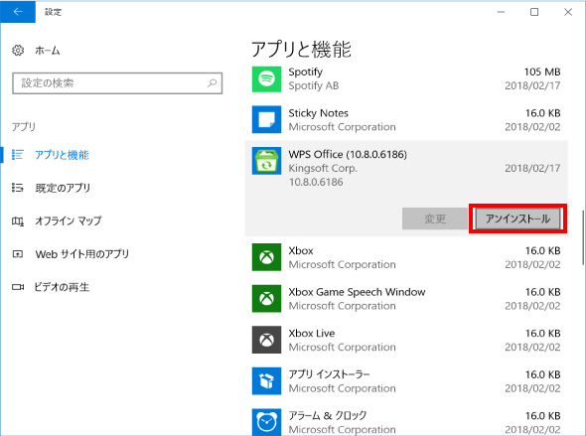
Task: Click the Xbox Live app icon
Action: (266, 340)
